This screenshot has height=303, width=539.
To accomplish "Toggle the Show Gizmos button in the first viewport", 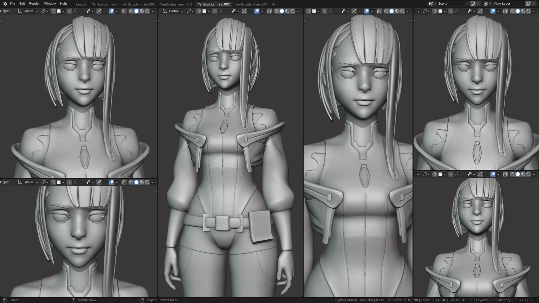I will pos(99,11).
